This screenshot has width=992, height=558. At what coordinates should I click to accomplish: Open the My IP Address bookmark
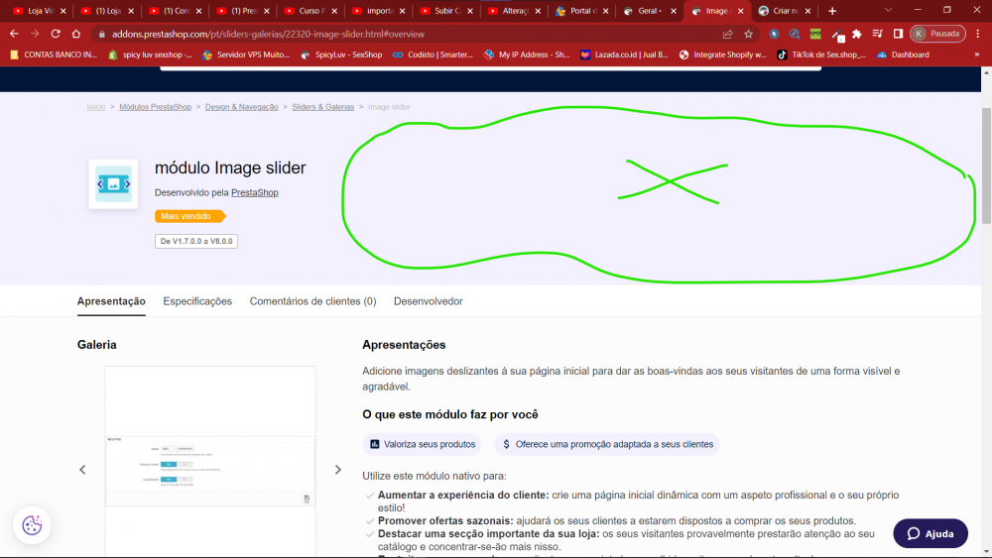[527, 55]
